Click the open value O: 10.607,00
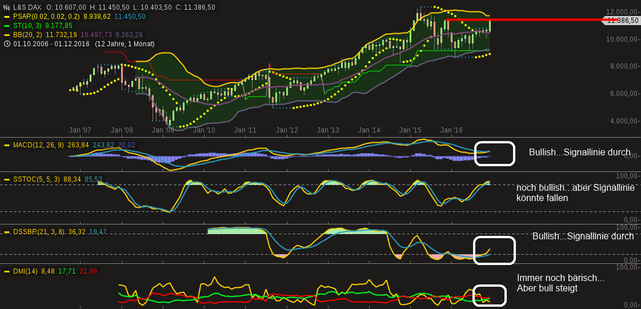 point(67,7)
